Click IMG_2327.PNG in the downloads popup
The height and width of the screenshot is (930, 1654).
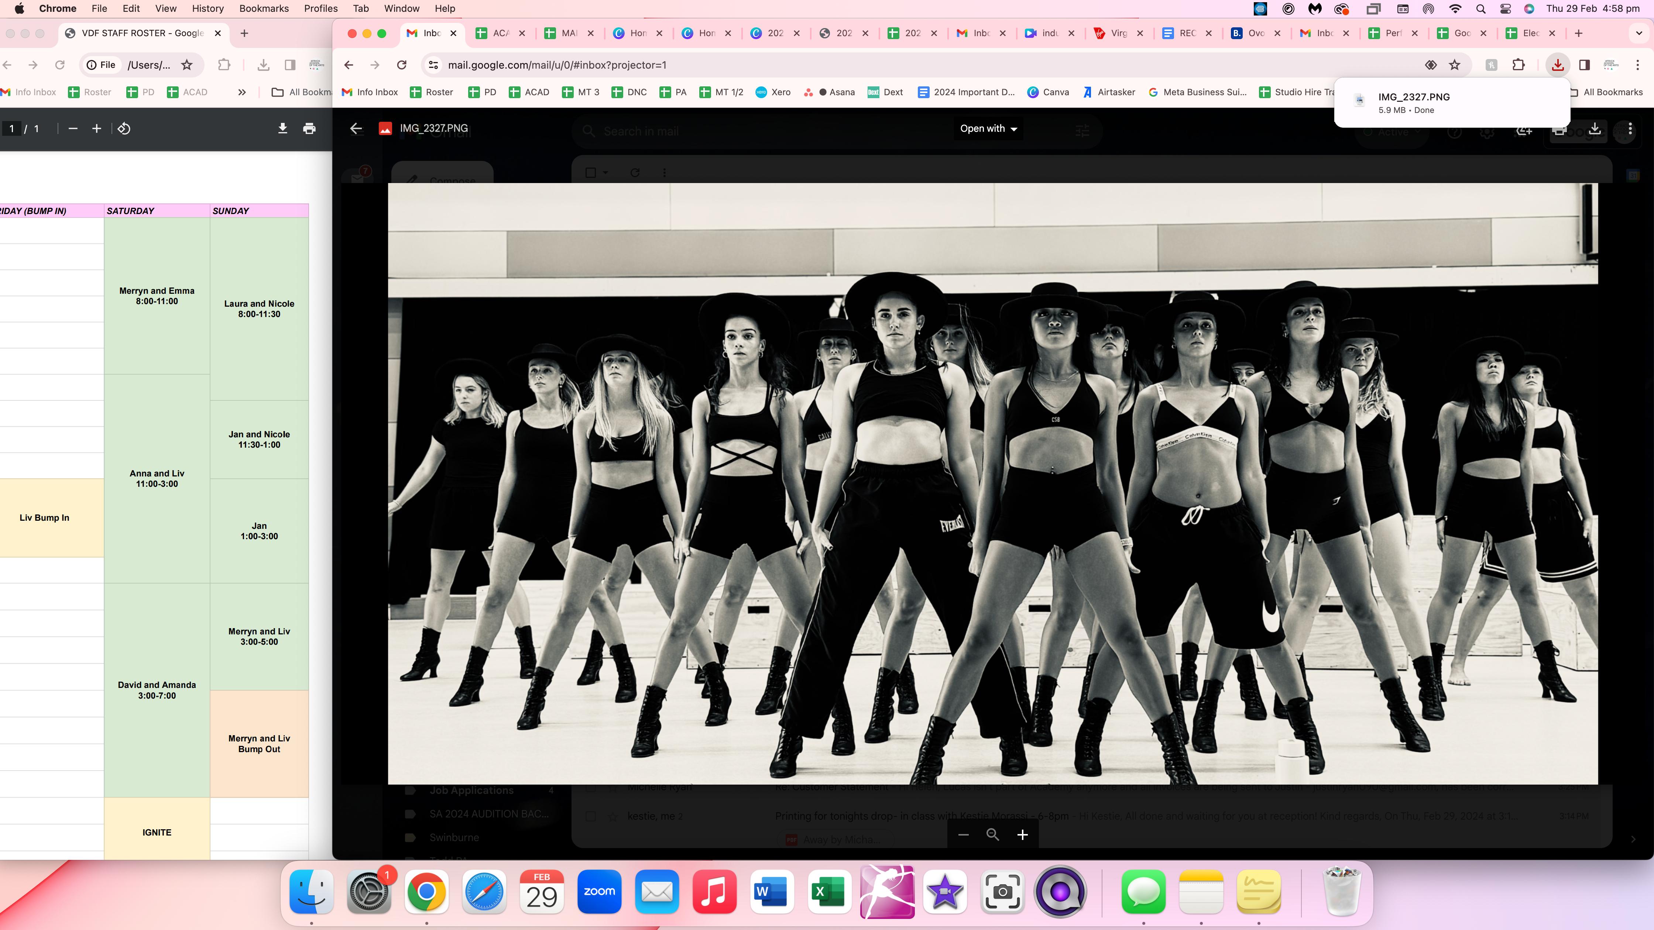coord(1413,97)
